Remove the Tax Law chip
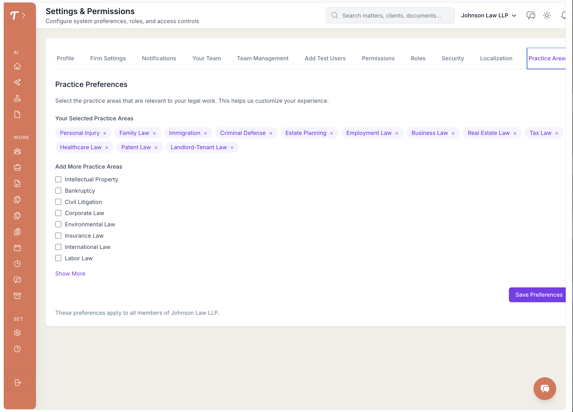Screen dimensions: 573x412 557,133
